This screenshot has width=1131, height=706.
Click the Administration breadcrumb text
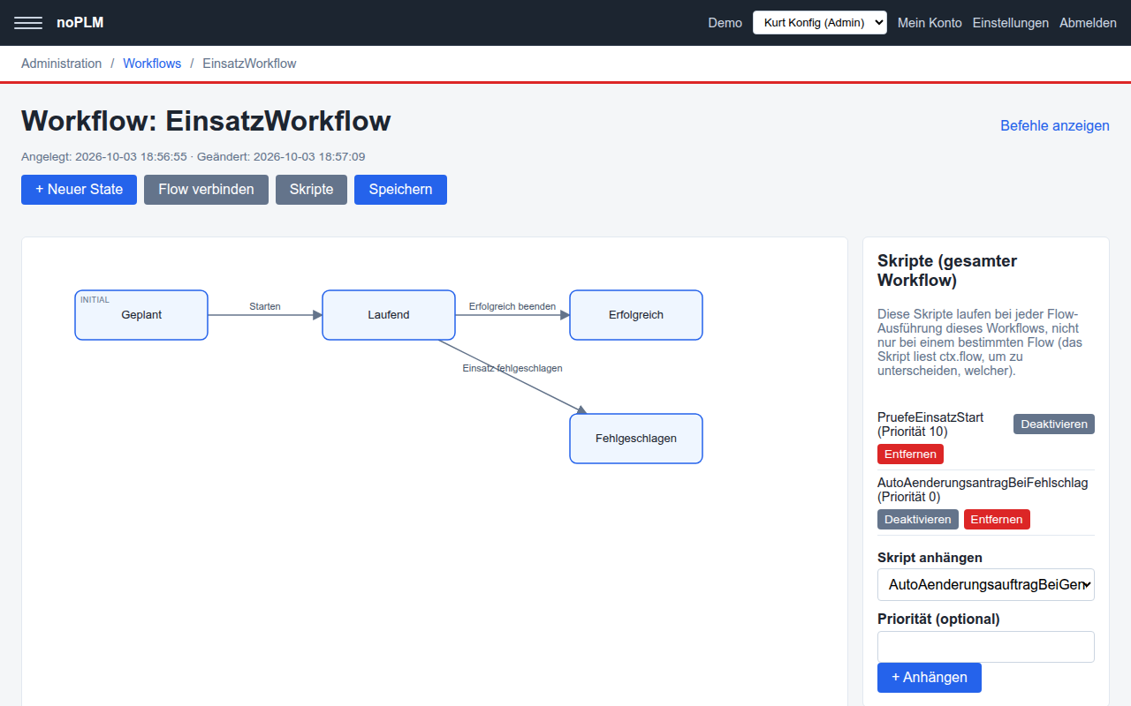(x=62, y=64)
